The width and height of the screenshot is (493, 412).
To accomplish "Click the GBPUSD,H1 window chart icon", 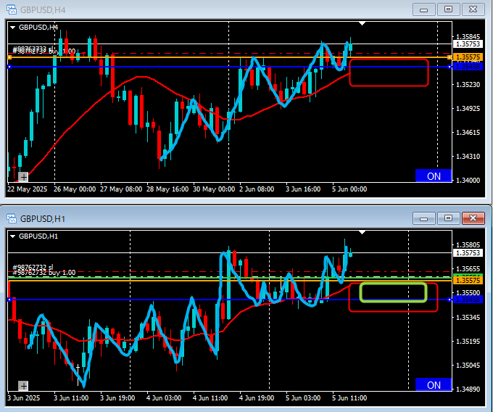I will coord(12,218).
